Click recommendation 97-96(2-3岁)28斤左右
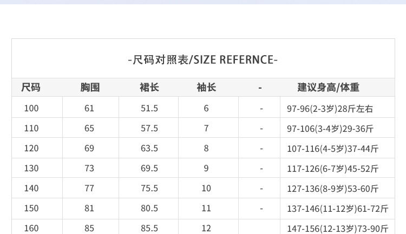This screenshot has width=406, height=234. pyautogui.click(x=330, y=109)
